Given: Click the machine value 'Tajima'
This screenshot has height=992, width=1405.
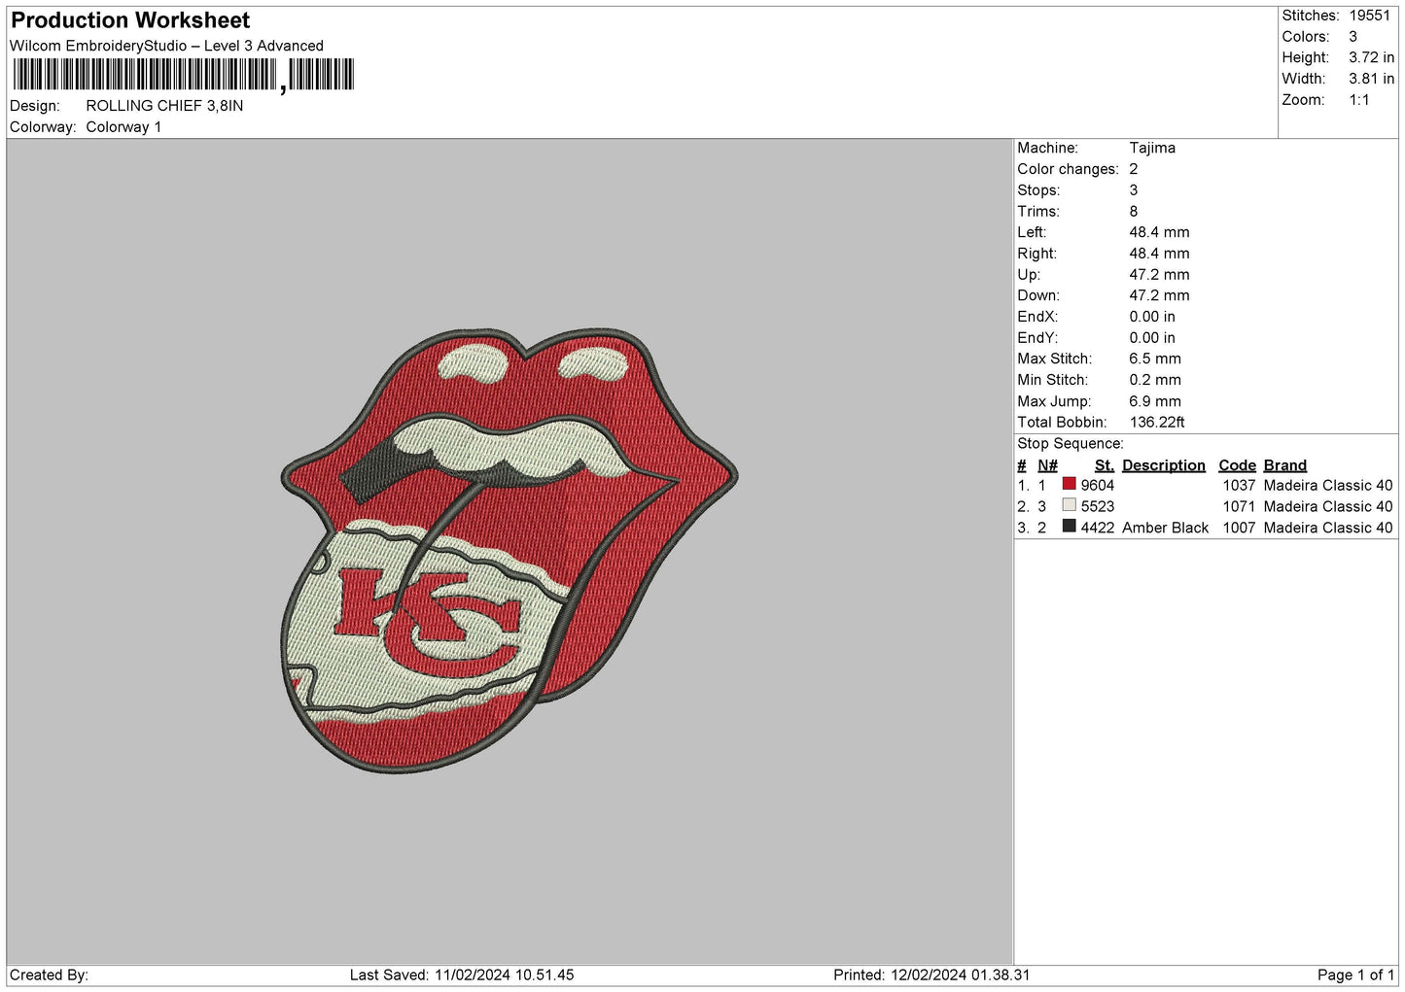Looking at the screenshot, I should [x=1152, y=148].
